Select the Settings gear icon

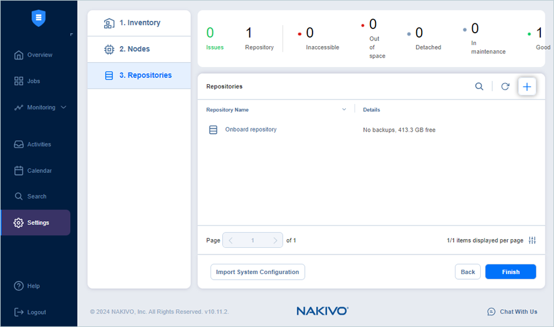[18, 223]
